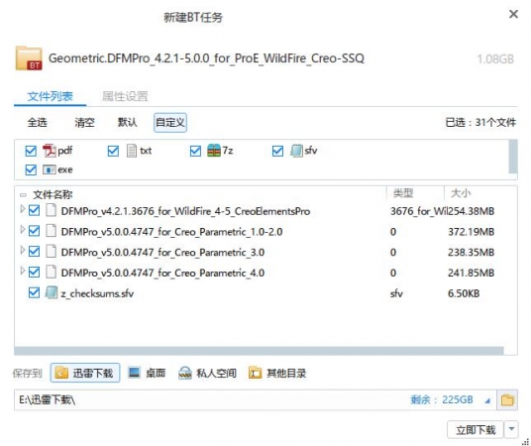The height and width of the screenshot is (446, 531).
Task: Switch to the 属性设置 tab
Action: tap(125, 96)
